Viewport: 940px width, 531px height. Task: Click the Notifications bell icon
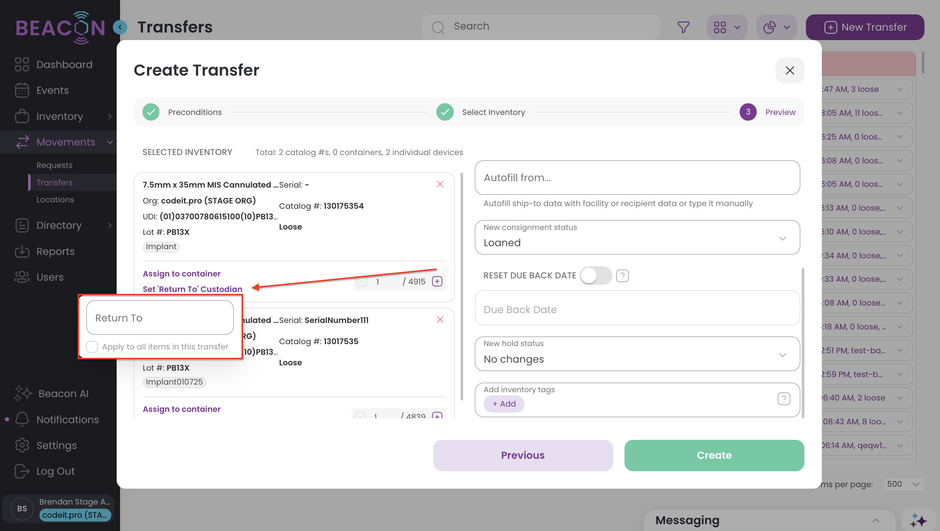(x=22, y=419)
